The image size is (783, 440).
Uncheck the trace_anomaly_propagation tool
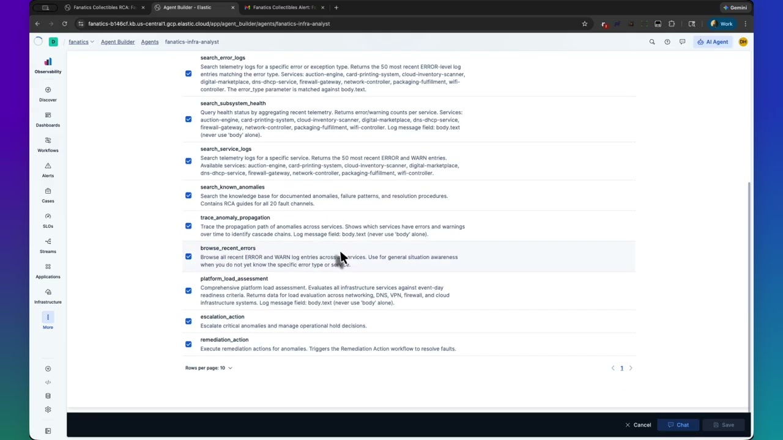click(x=188, y=226)
